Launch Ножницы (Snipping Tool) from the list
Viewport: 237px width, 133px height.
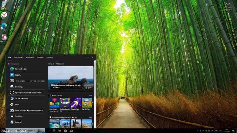(27, 87)
